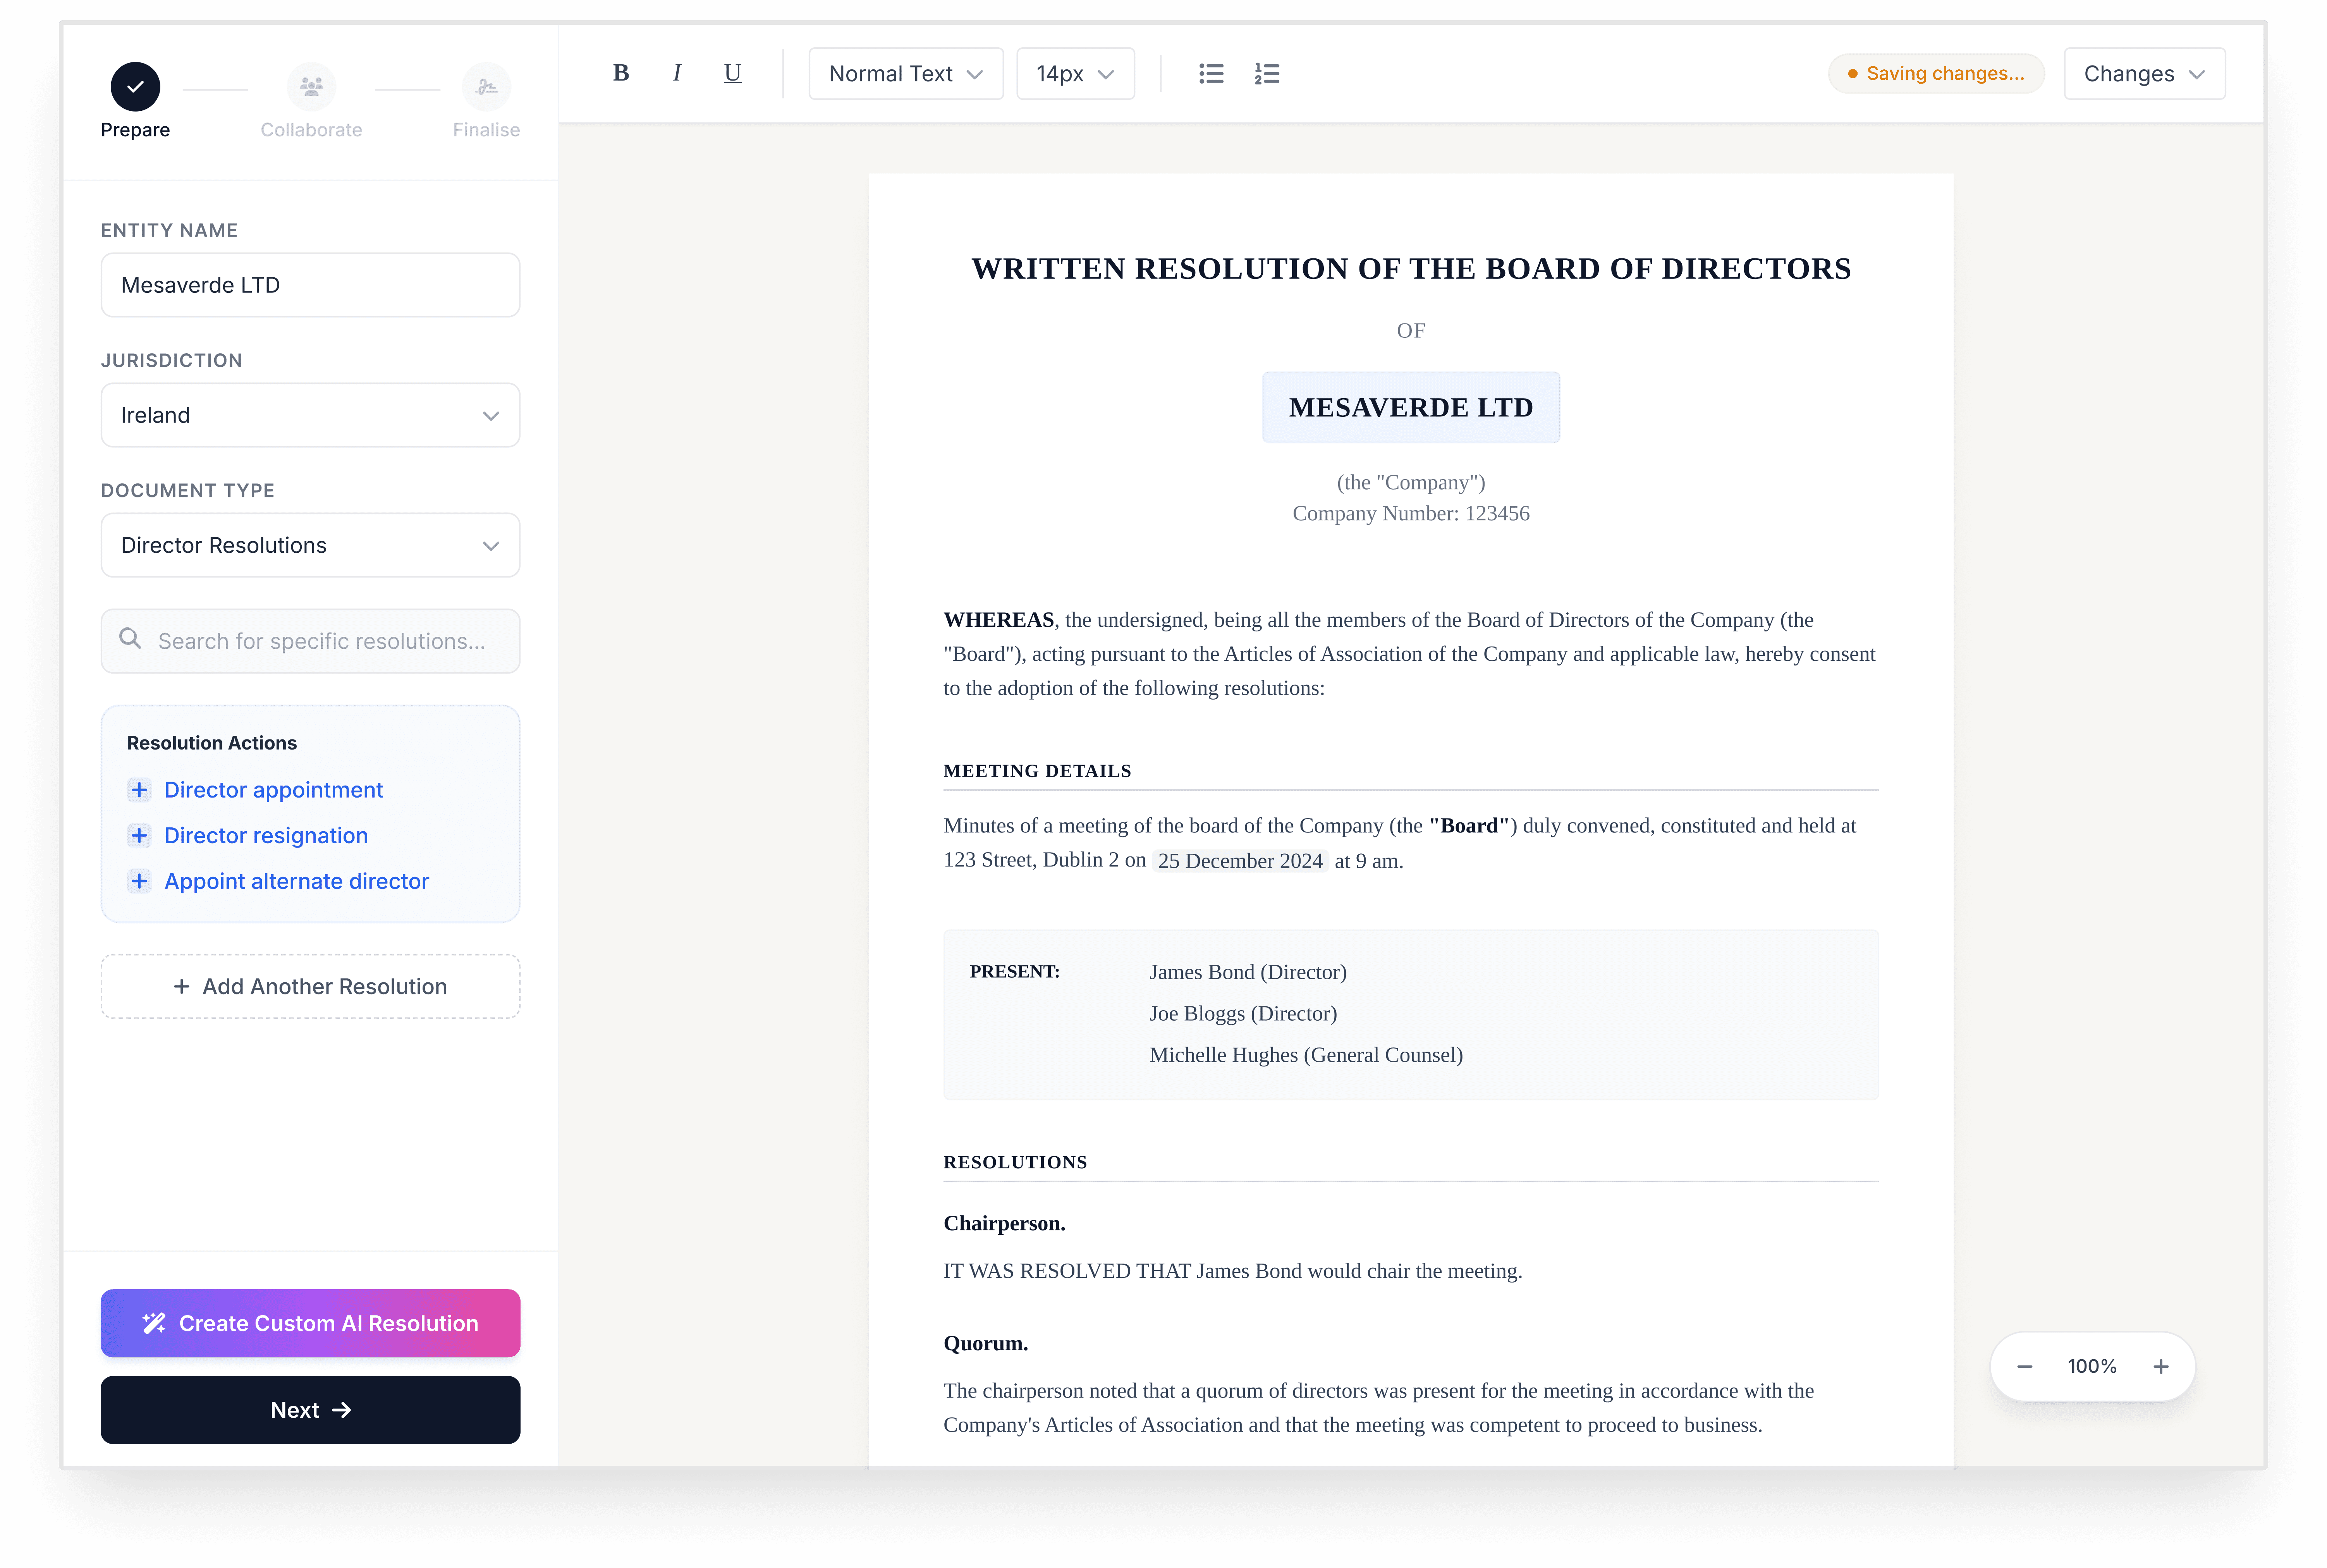This screenshot has width=2327, height=1568.
Task: Click plus icon beside Director appointment
Action: (x=139, y=790)
